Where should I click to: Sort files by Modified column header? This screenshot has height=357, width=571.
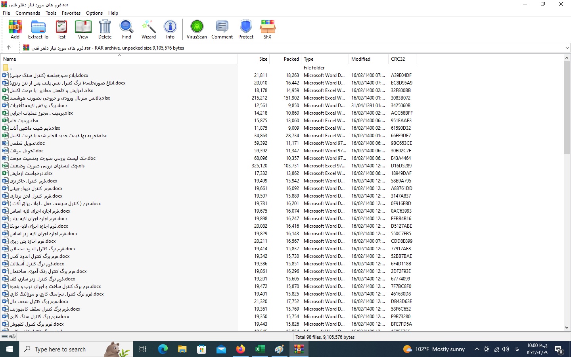coord(360,59)
